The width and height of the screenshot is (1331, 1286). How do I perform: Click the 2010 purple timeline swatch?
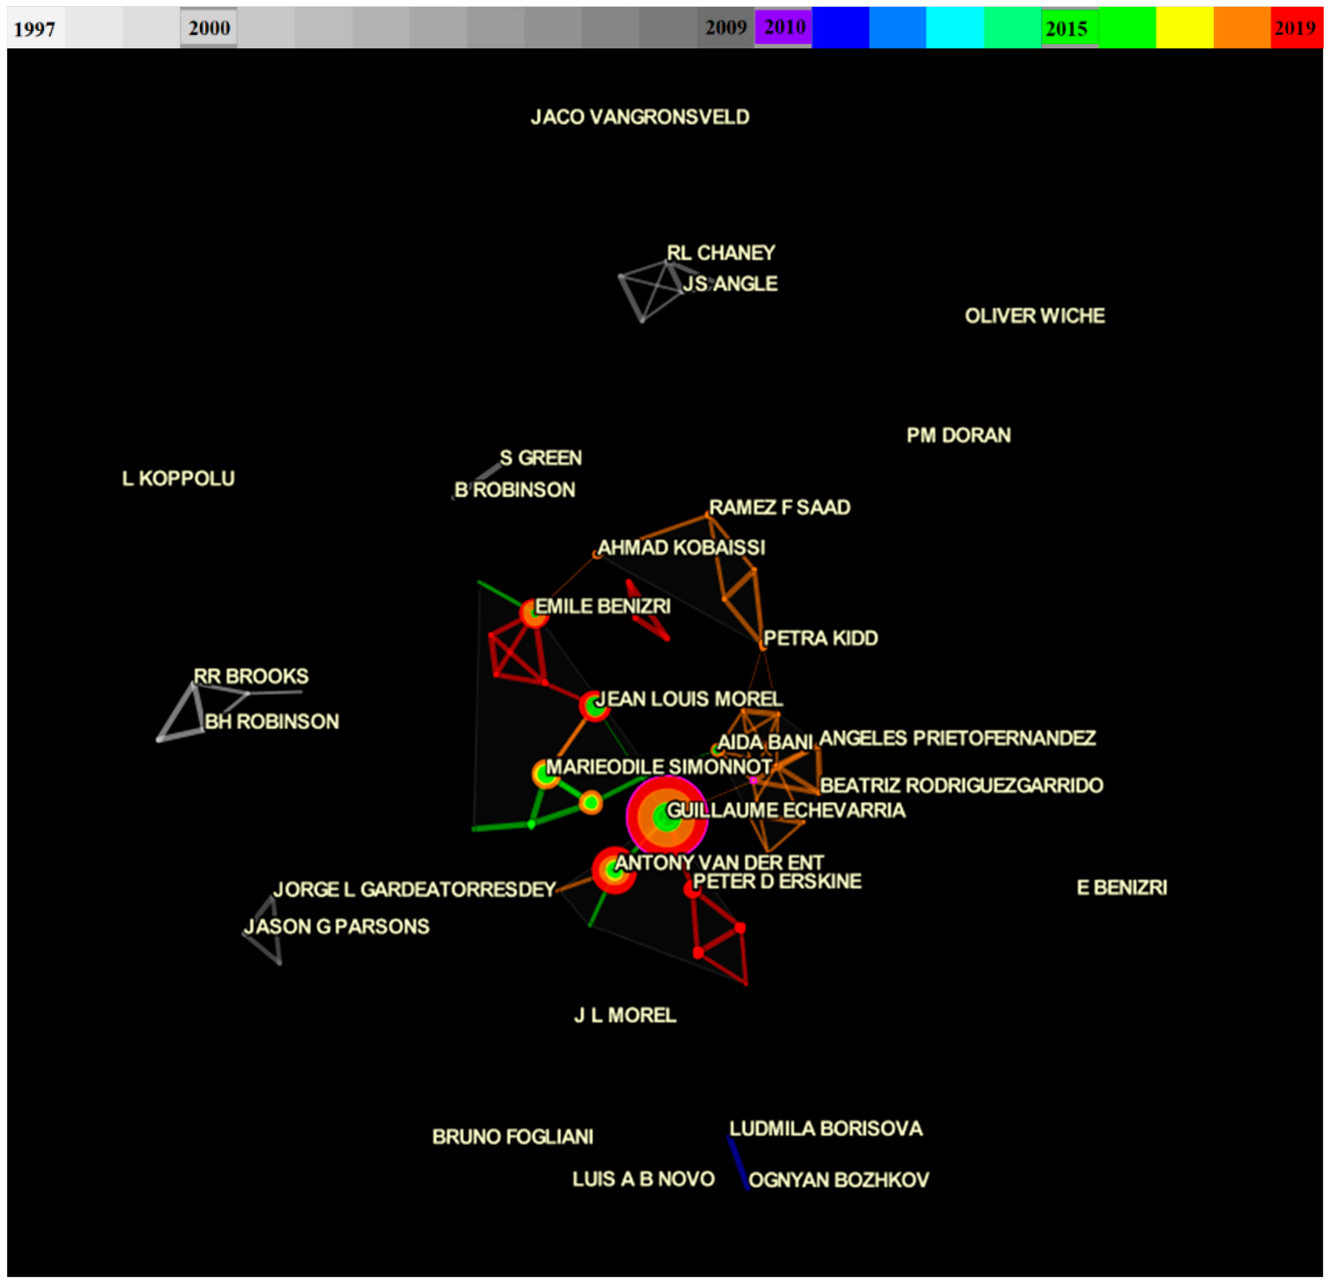[x=784, y=27]
